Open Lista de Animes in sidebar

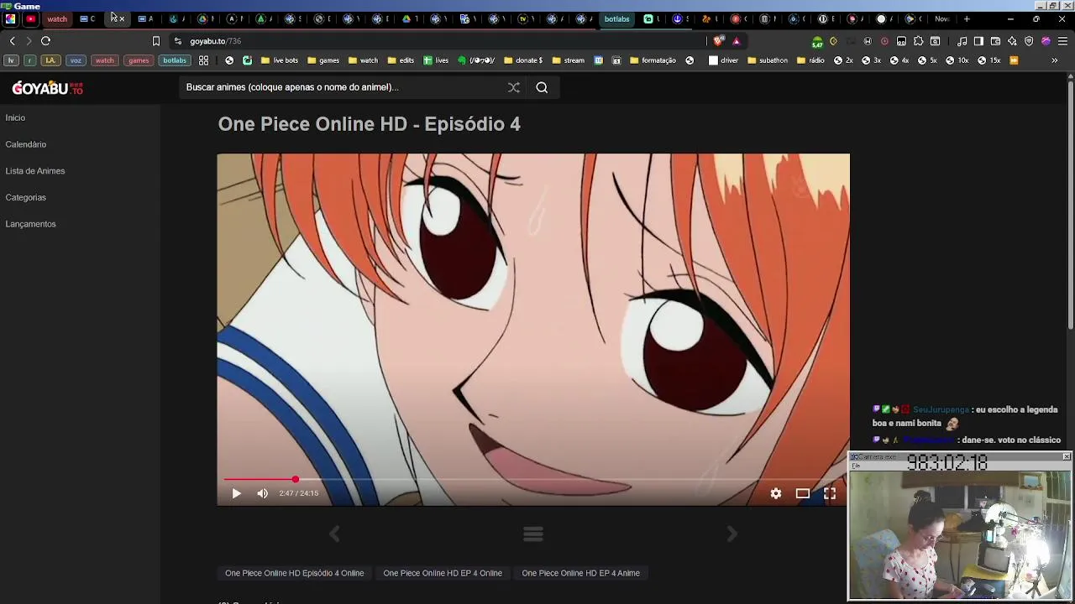tap(35, 171)
